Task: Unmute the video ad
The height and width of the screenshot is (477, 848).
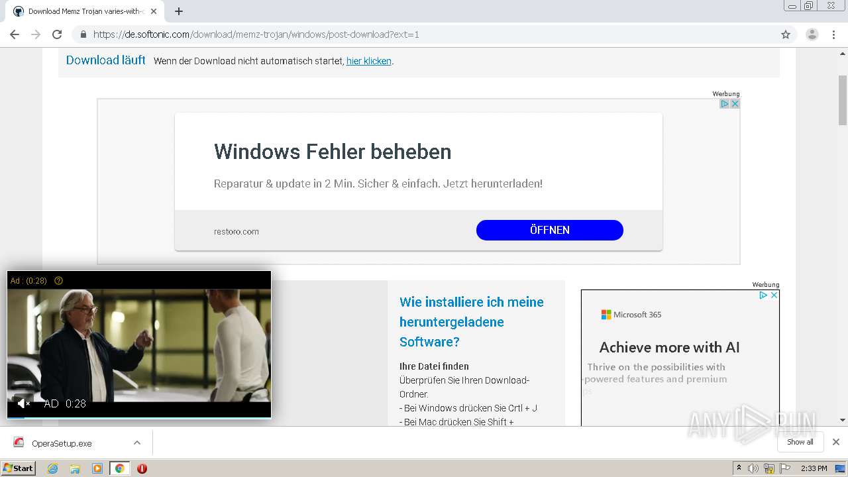Action: [24, 403]
